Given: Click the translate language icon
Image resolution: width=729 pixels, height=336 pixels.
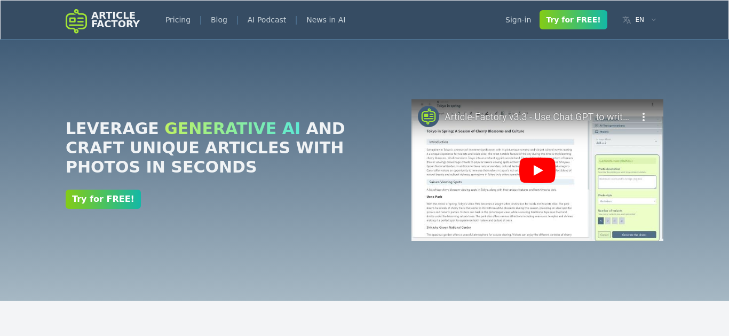Looking at the screenshot, I should pyautogui.click(x=627, y=20).
